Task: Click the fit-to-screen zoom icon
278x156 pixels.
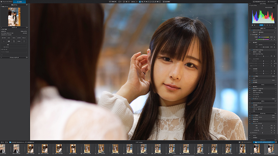Action: [x=124, y=2]
